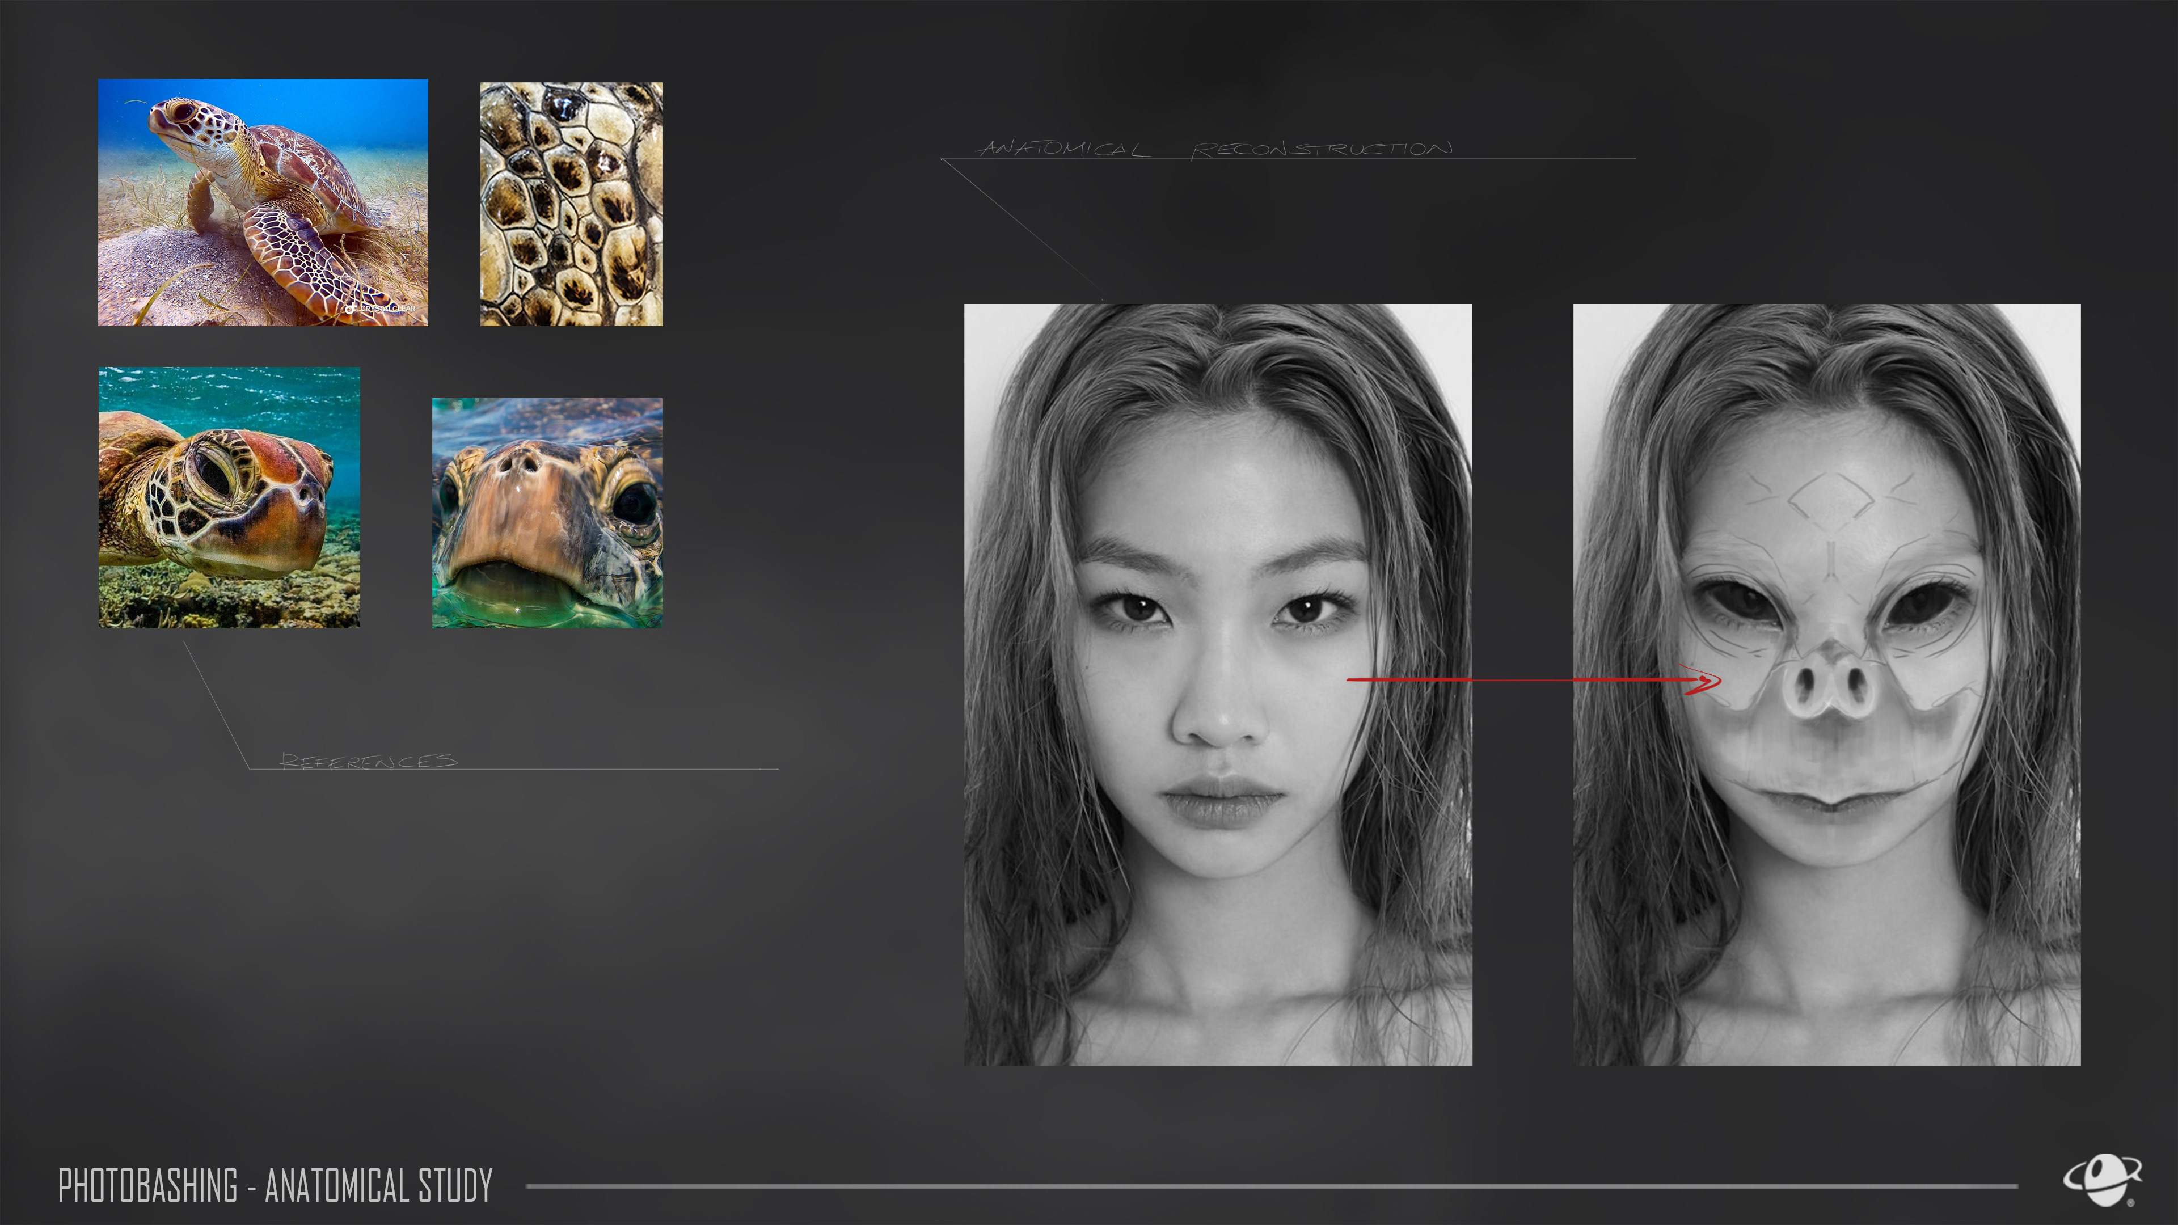Click the diagonal leader line below references
The height and width of the screenshot is (1225, 2178).
click(217, 704)
